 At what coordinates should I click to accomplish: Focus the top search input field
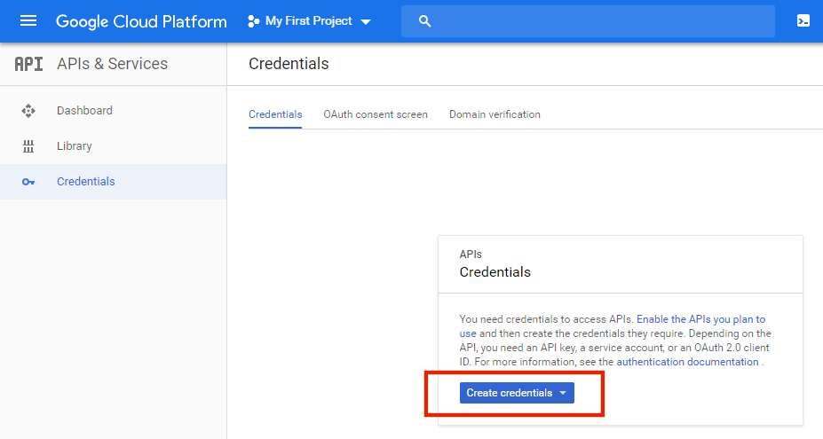[588, 21]
